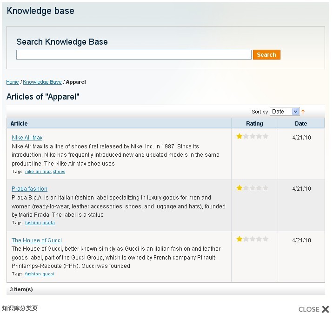Select the 'fashion' tag under House of Gucci

pos(33,274)
